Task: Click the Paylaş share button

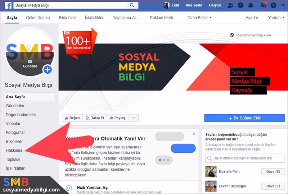Action: coord(117,118)
